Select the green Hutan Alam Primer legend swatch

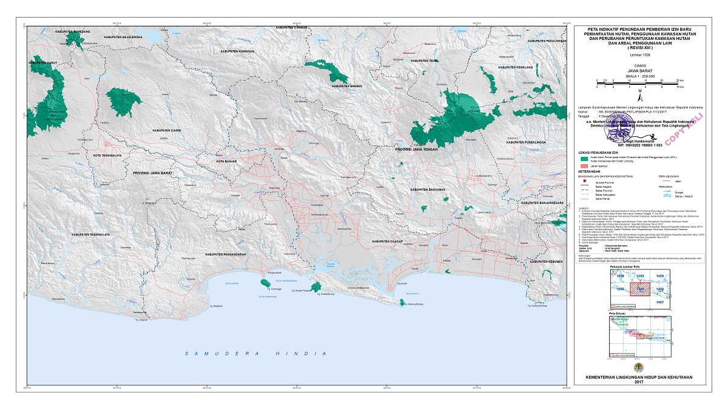coord(584,159)
